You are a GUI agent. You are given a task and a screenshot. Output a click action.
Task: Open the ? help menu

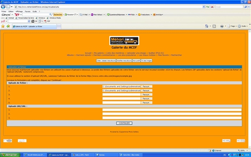point(39,12)
